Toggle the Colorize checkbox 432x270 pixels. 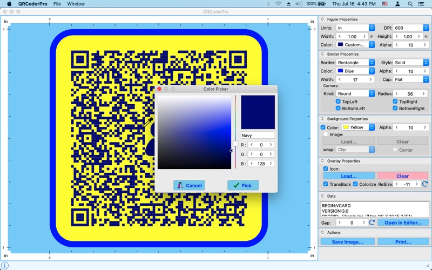tap(355, 184)
